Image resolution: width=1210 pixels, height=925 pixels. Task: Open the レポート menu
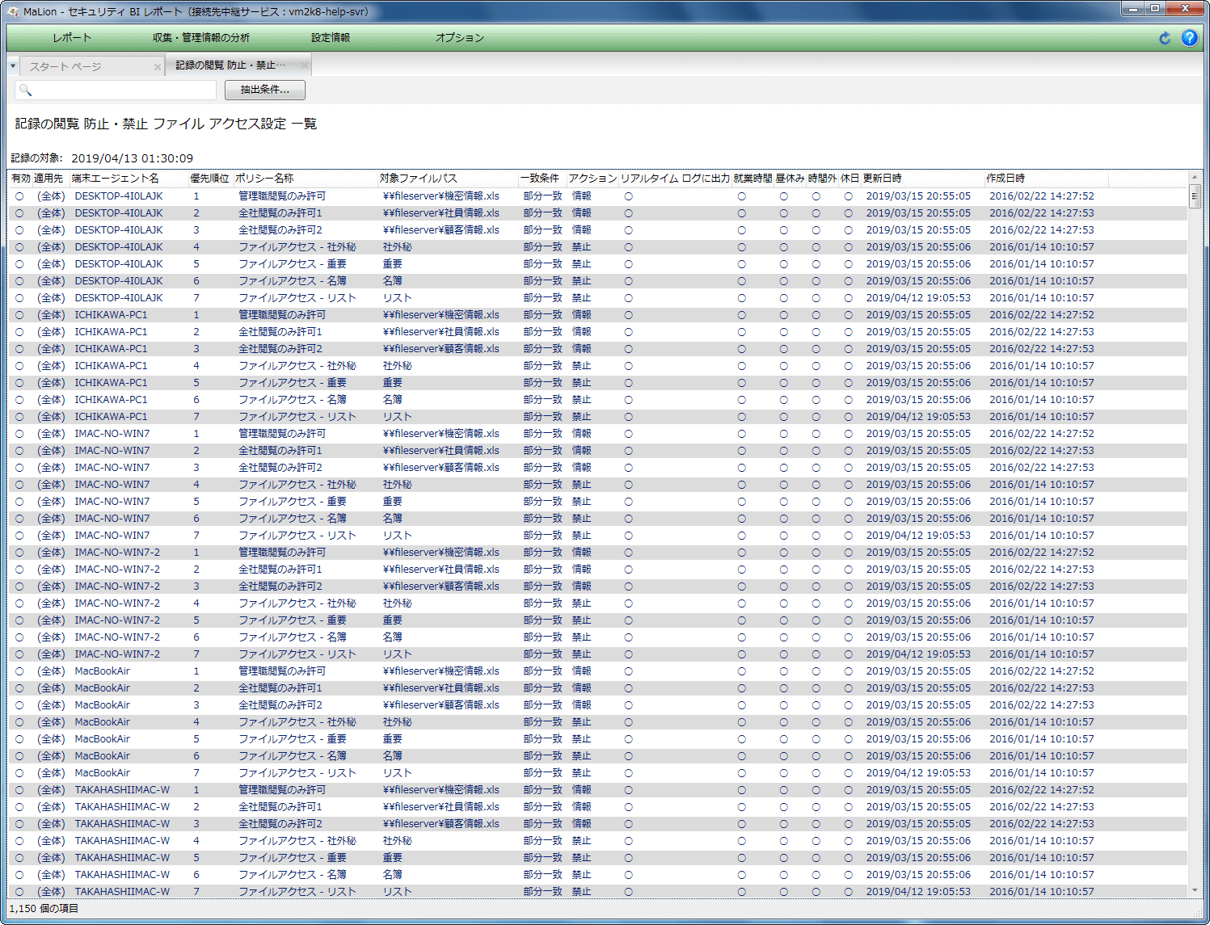(72, 38)
